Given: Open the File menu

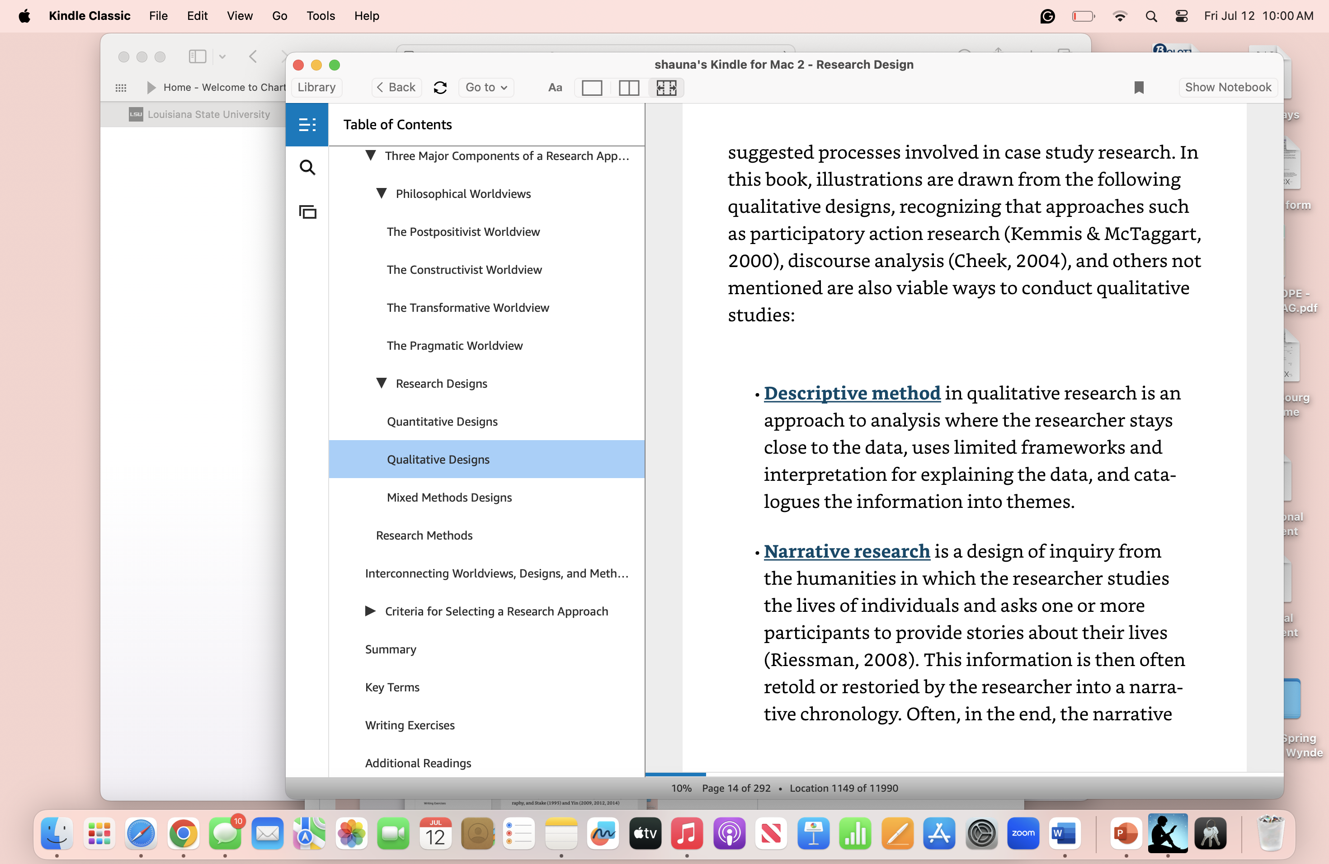Looking at the screenshot, I should tap(158, 16).
